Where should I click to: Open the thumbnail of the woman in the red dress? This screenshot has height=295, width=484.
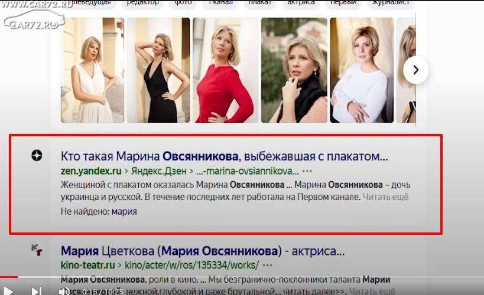click(225, 70)
